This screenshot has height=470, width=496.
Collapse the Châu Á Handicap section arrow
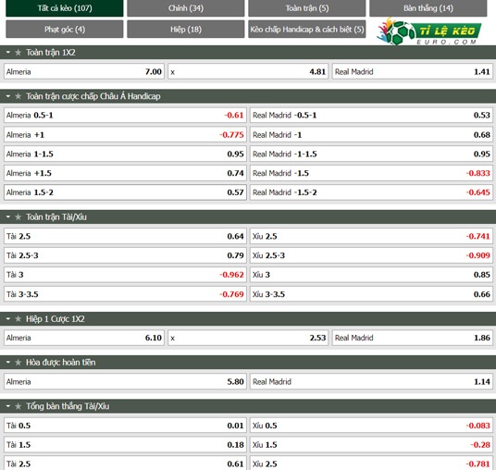[x=8, y=96]
